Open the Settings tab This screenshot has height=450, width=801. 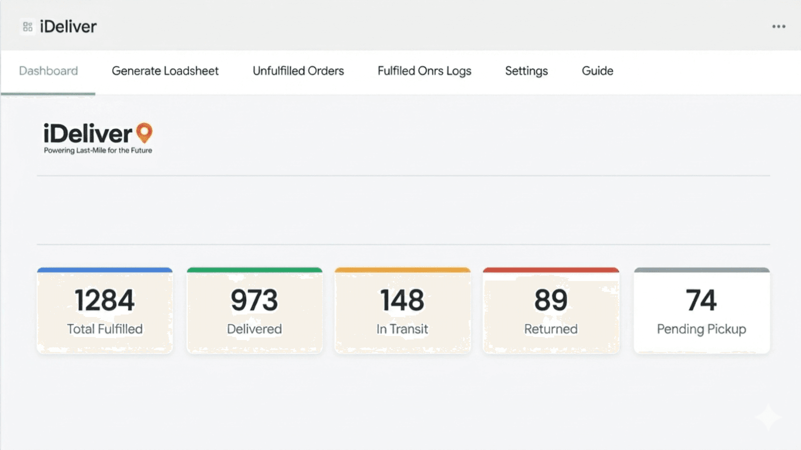[527, 71]
